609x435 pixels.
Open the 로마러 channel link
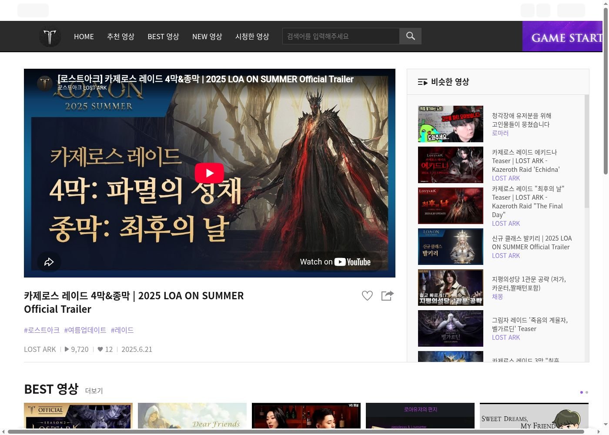[500, 133]
